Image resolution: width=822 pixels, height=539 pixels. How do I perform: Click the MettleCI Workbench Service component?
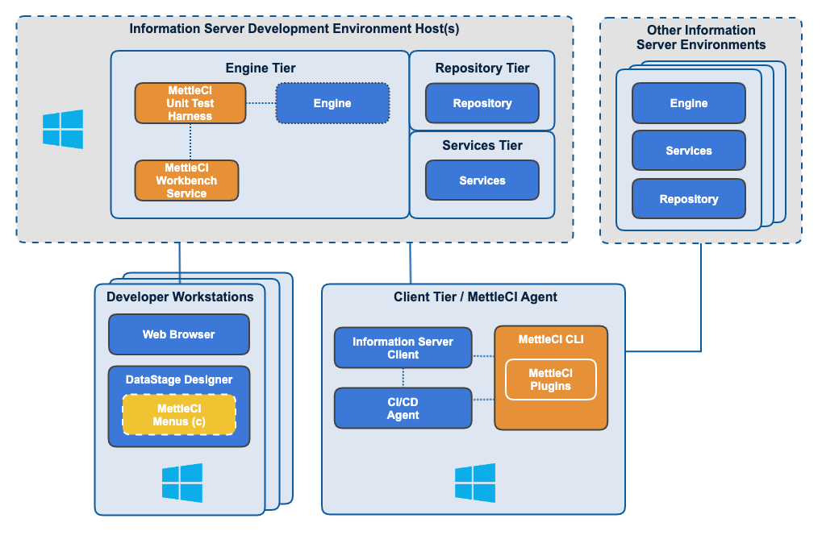(186, 180)
